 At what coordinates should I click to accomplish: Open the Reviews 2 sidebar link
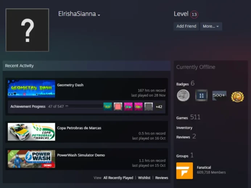(x=186, y=137)
